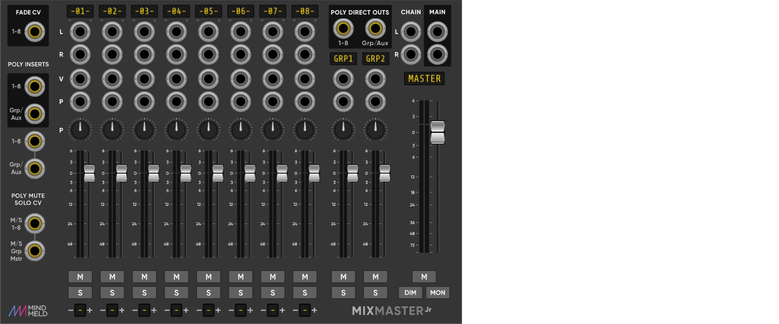Image resolution: width=779 pixels, height=324 pixels.
Task: Solo track 02
Action: click(x=112, y=292)
